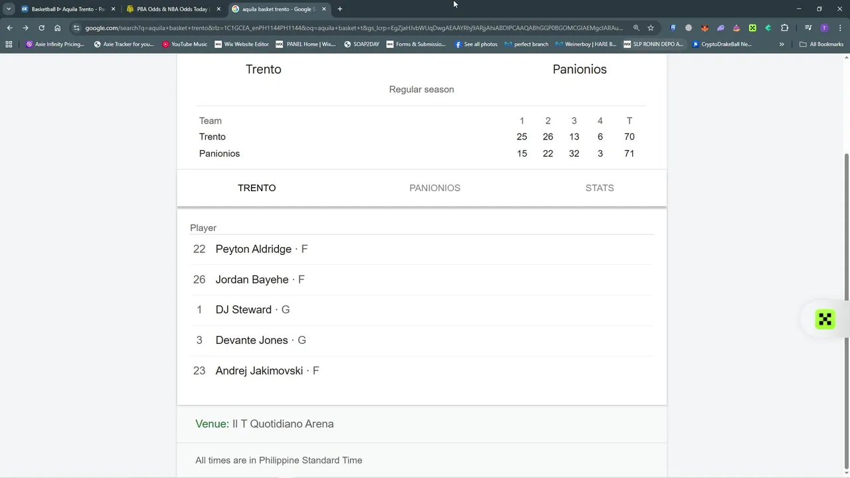The image size is (850, 478).
Task: Open the purple profile avatar
Action: [824, 28]
